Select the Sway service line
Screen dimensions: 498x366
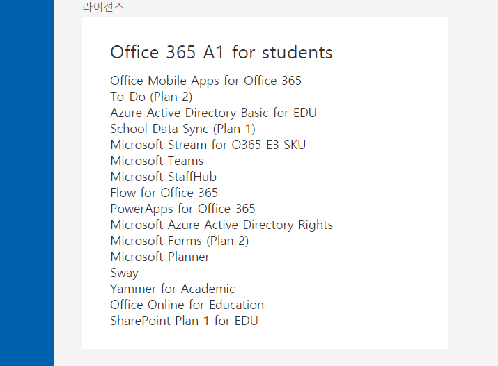click(124, 273)
